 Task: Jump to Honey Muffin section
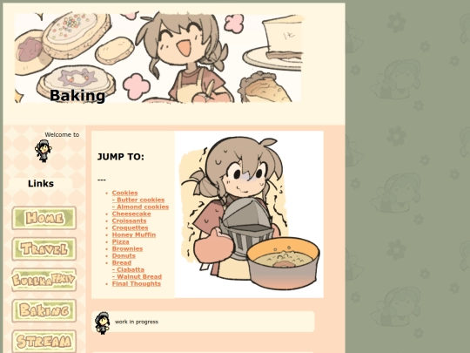point(134,234)
